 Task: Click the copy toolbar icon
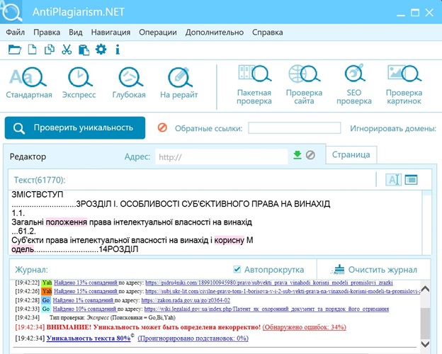[50, 50]
